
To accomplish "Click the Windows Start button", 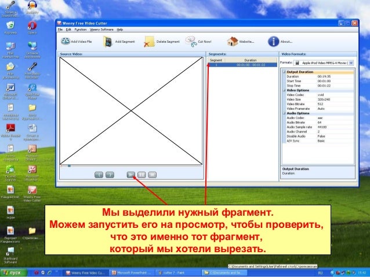I will pyautogui.click(x=14, y=273).
